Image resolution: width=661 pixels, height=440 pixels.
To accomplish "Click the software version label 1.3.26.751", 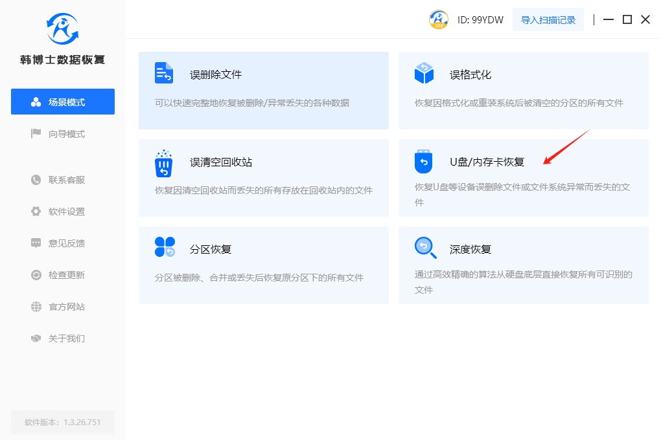I will pyautogui.click(x=63, y=422).
